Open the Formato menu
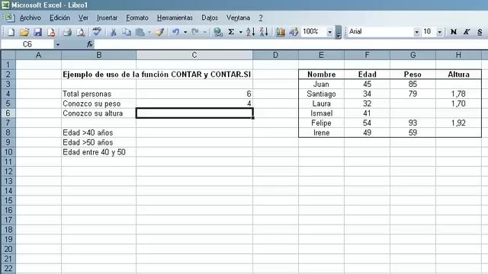 (x=137, y=18)
